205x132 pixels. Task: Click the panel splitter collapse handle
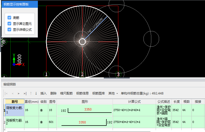pos(117,78)
